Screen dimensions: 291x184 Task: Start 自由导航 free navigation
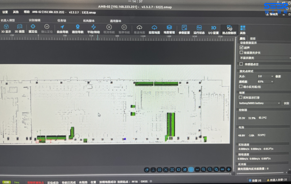coord(62,29)
